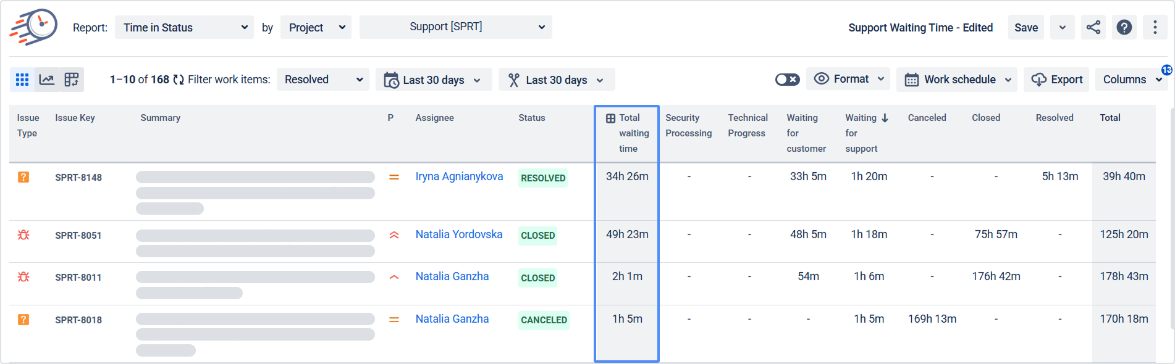Open the Format eye dropdown

pyautogui.click(x=849, y=79)
